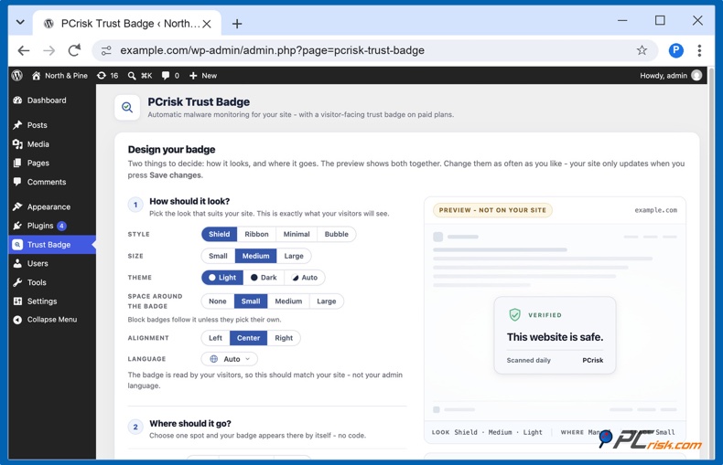Click the browser address bar URL
Viewport: 723px width, 465px height.
[x=273, y=50]
